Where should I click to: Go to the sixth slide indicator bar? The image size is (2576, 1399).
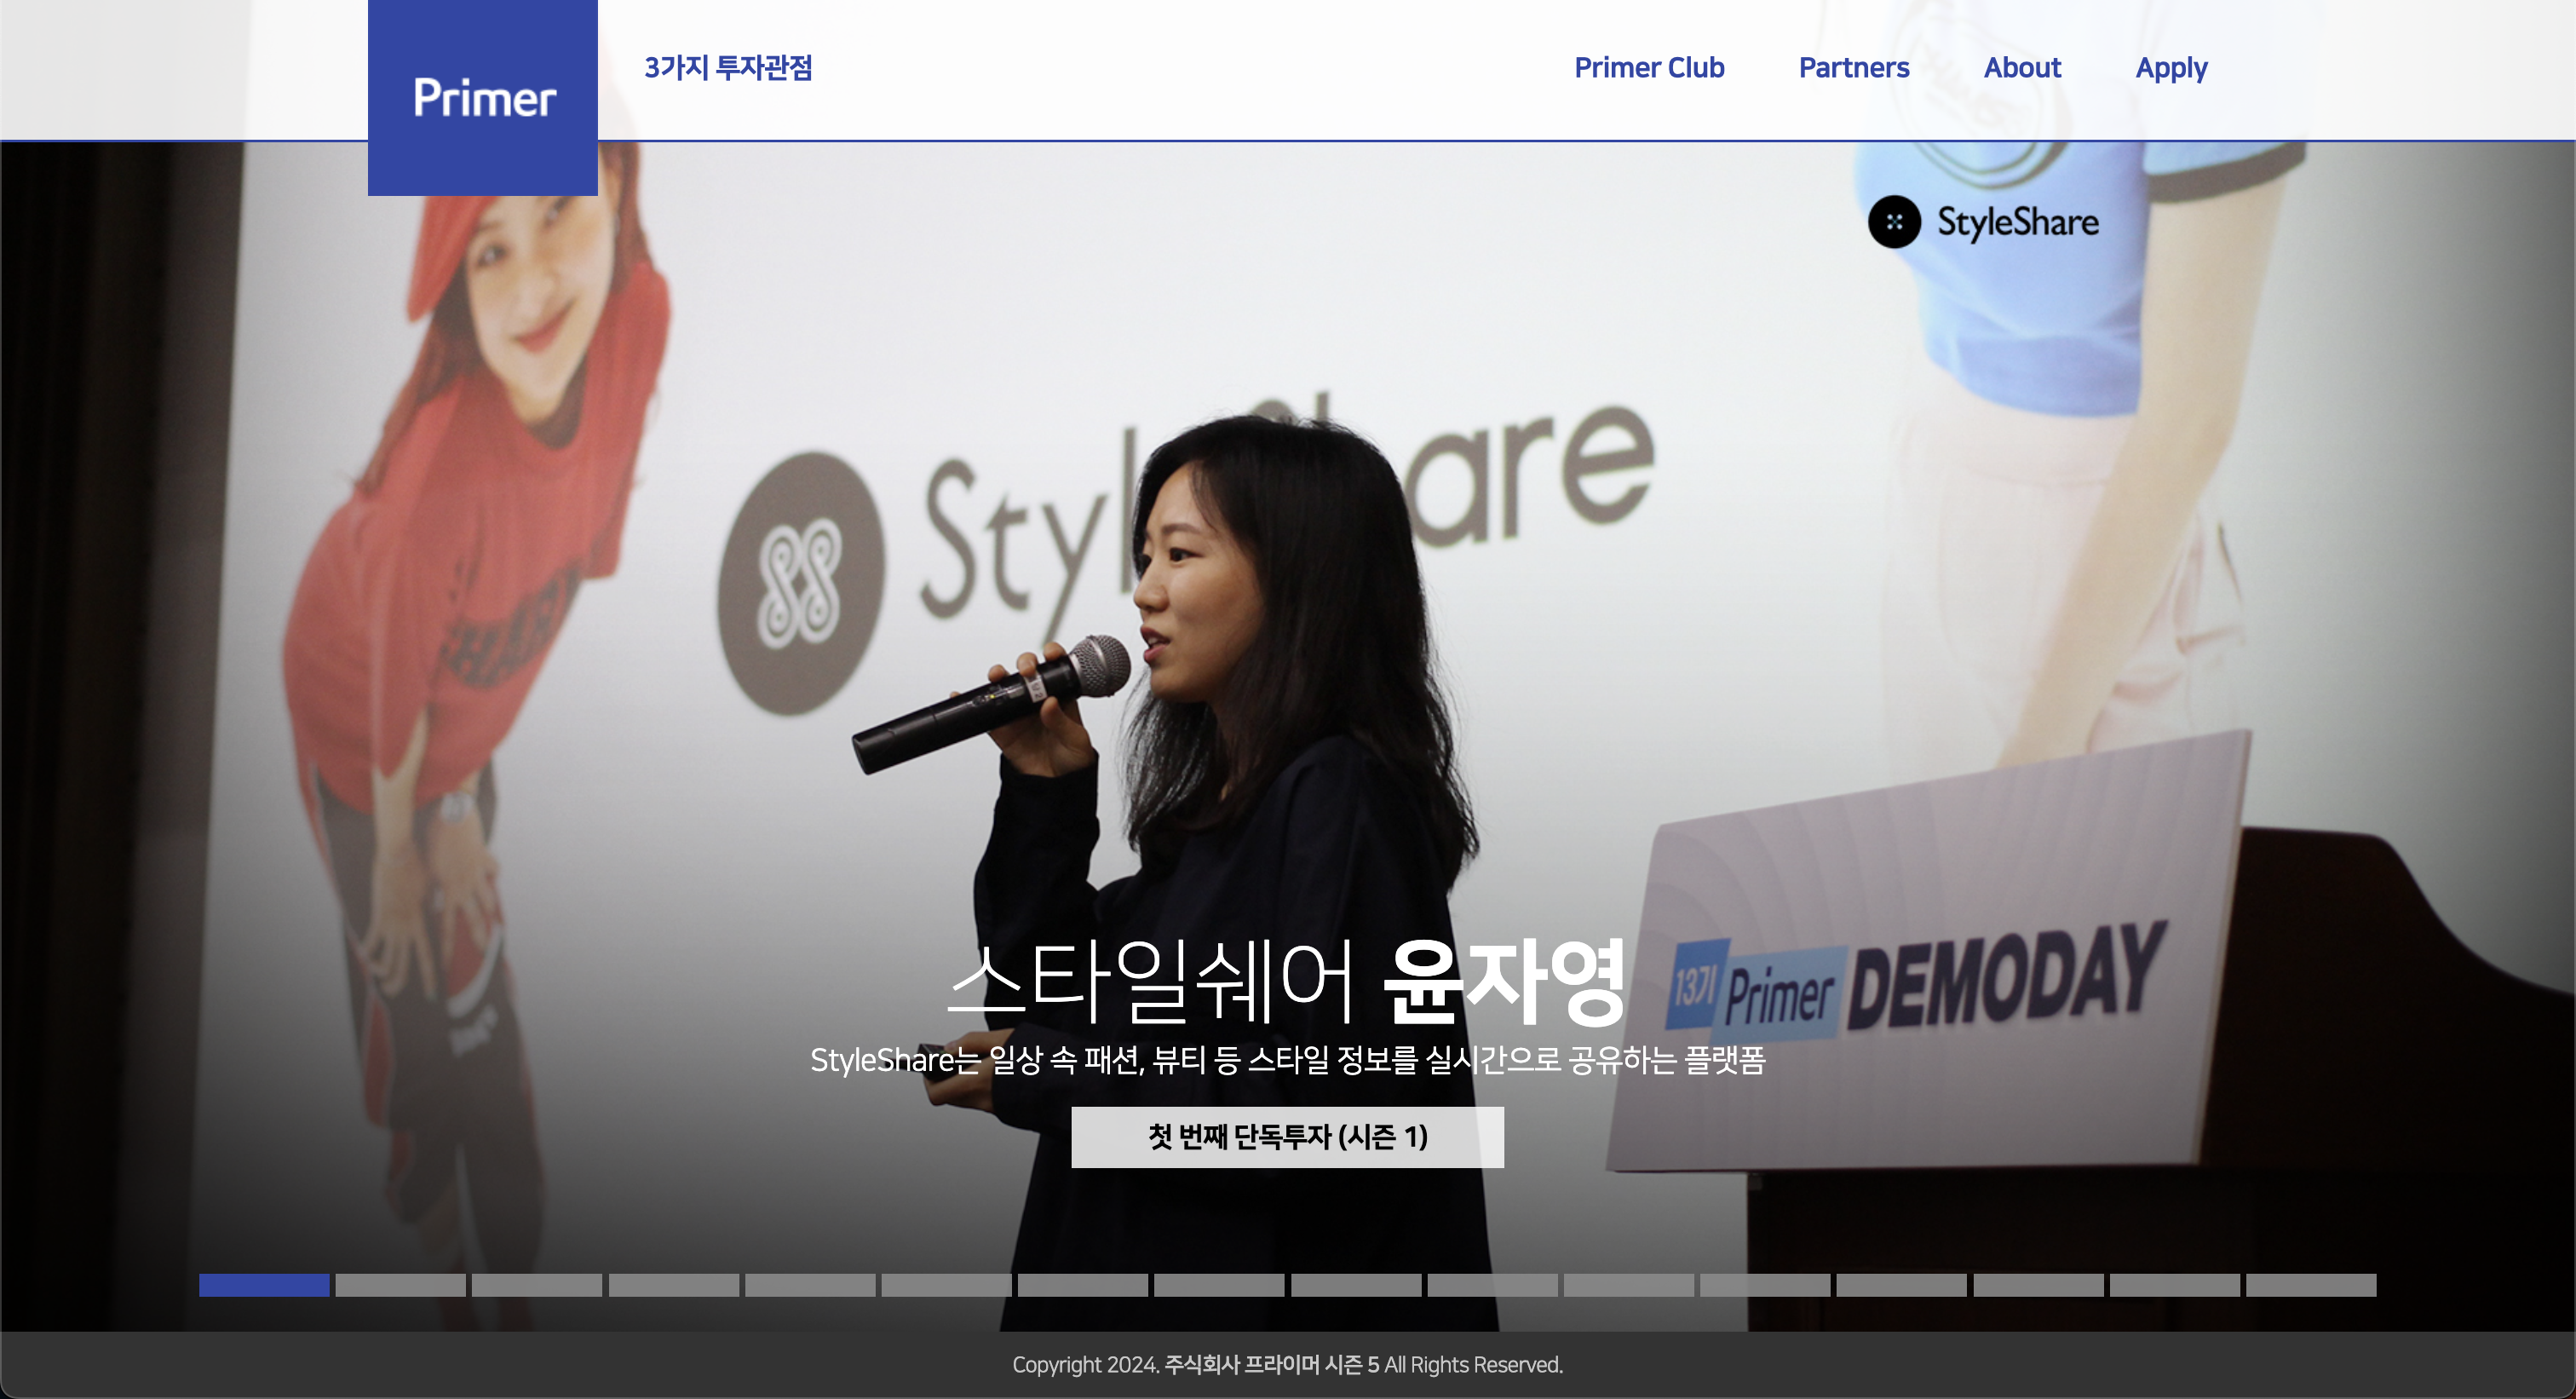pos(946,1284)
